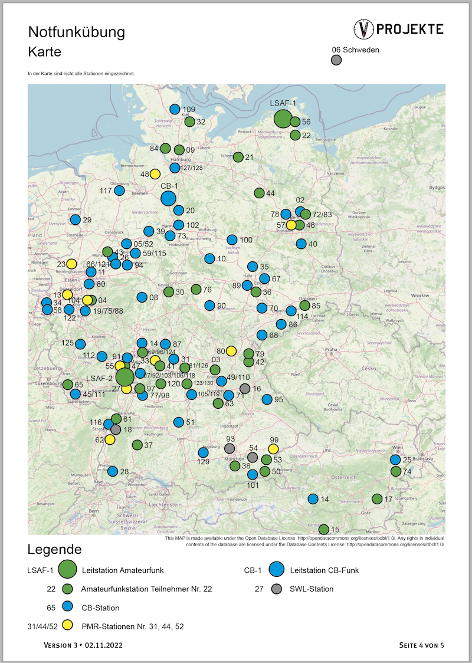Select yellow PMR marker 48
Screen dimensions: 472x663
tap(155, 174)
